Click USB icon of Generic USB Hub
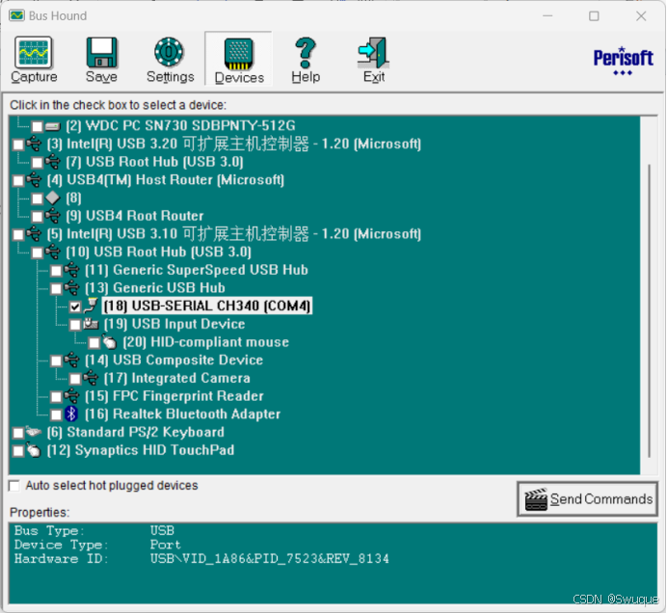This screenshot has height=613, width=667. click(x=71, y=288)
